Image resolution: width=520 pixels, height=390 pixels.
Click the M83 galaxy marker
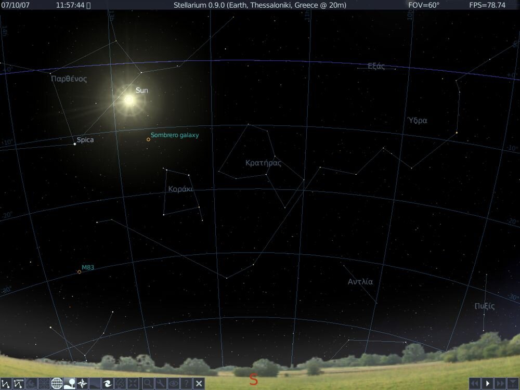[79, 272]
